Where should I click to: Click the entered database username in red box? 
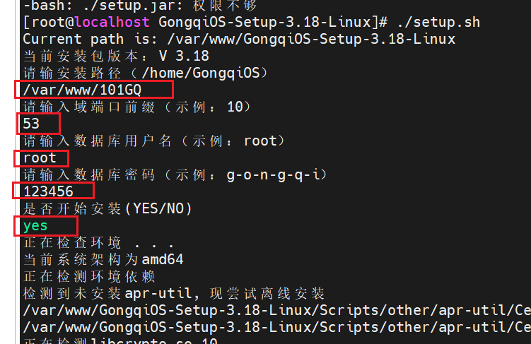40,158
